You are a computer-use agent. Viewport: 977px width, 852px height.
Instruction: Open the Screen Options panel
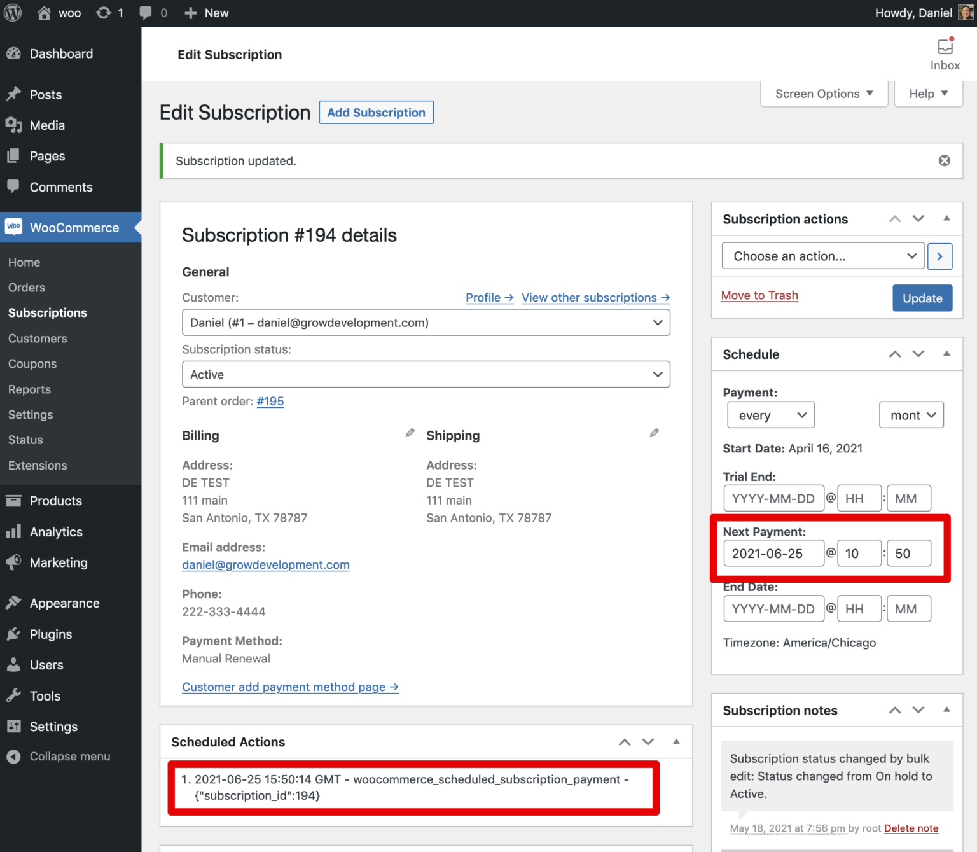click(823, 94)
